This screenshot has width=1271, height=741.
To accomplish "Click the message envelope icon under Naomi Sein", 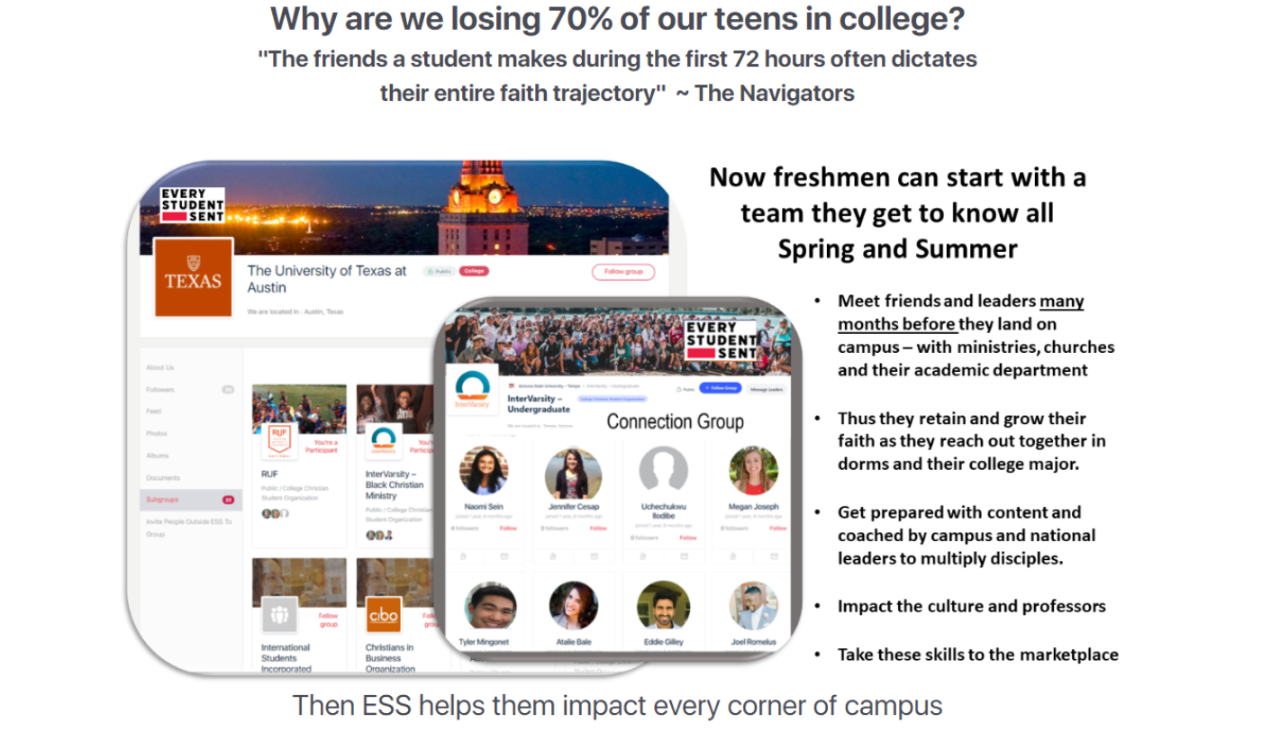I will click(x=504, y=556).
